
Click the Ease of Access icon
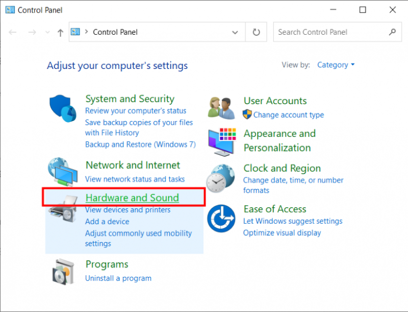click(221, 217)
